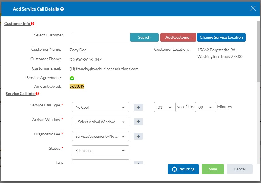Expand the Diagnostic Fee dropdown
261x183 pixels.
click(x=100, y=136)
